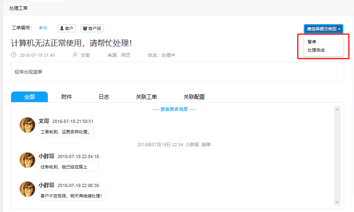Open the 客户组 customer group button

pyautogui.click(x=92, y=28)
